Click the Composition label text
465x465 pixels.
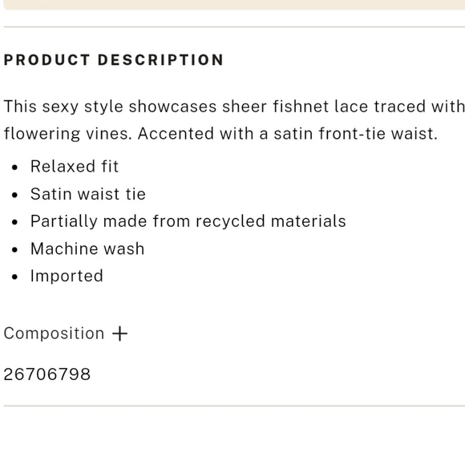pyautogui.click(x=54, y=334)
